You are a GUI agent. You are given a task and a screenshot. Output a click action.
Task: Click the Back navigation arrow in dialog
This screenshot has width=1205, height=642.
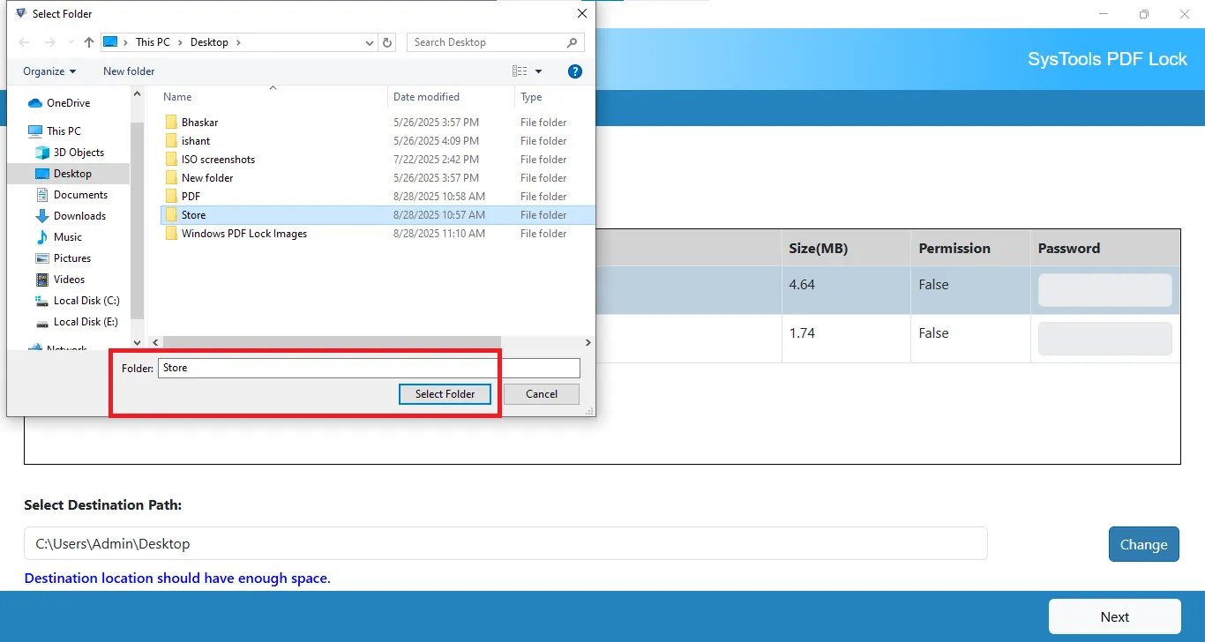tap(24, 42)
